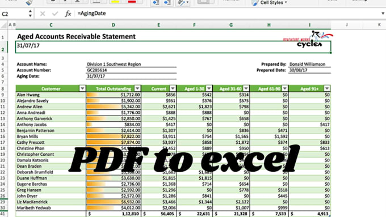
Task: Click the enter checkmark in formula bar
Action: click(55, 14)
